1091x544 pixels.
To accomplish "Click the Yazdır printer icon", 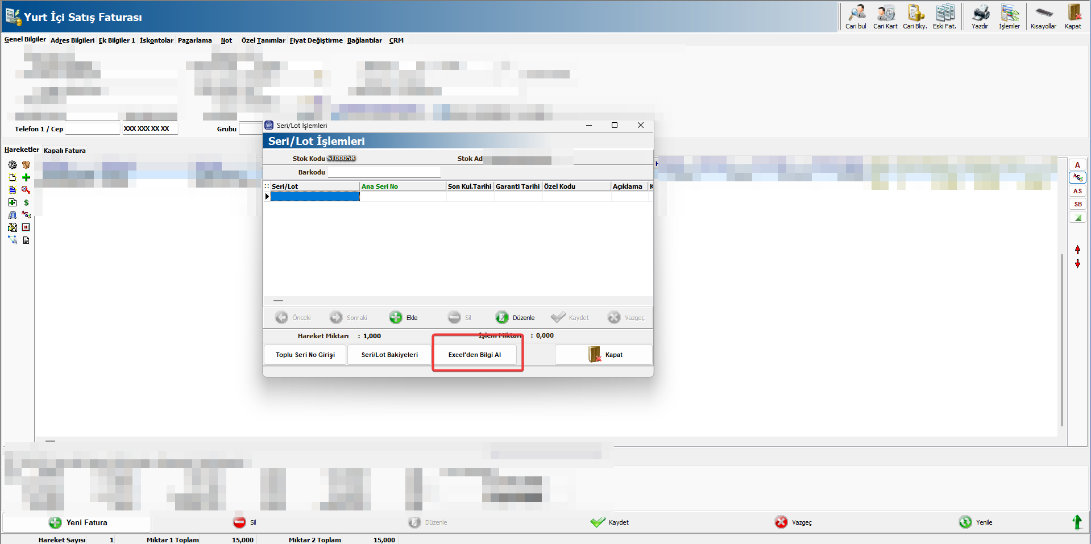I will [980, 16].
